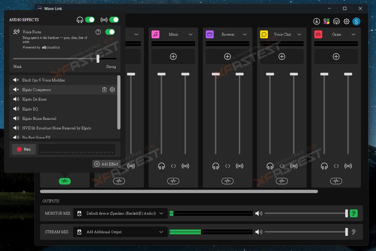Image resolution: width=376 pixels, height=251 pixels.
Task: Click the Add Effect button
Action: pos(107,164)
